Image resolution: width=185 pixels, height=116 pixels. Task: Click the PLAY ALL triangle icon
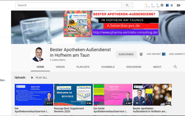click(x=32, y=78)
